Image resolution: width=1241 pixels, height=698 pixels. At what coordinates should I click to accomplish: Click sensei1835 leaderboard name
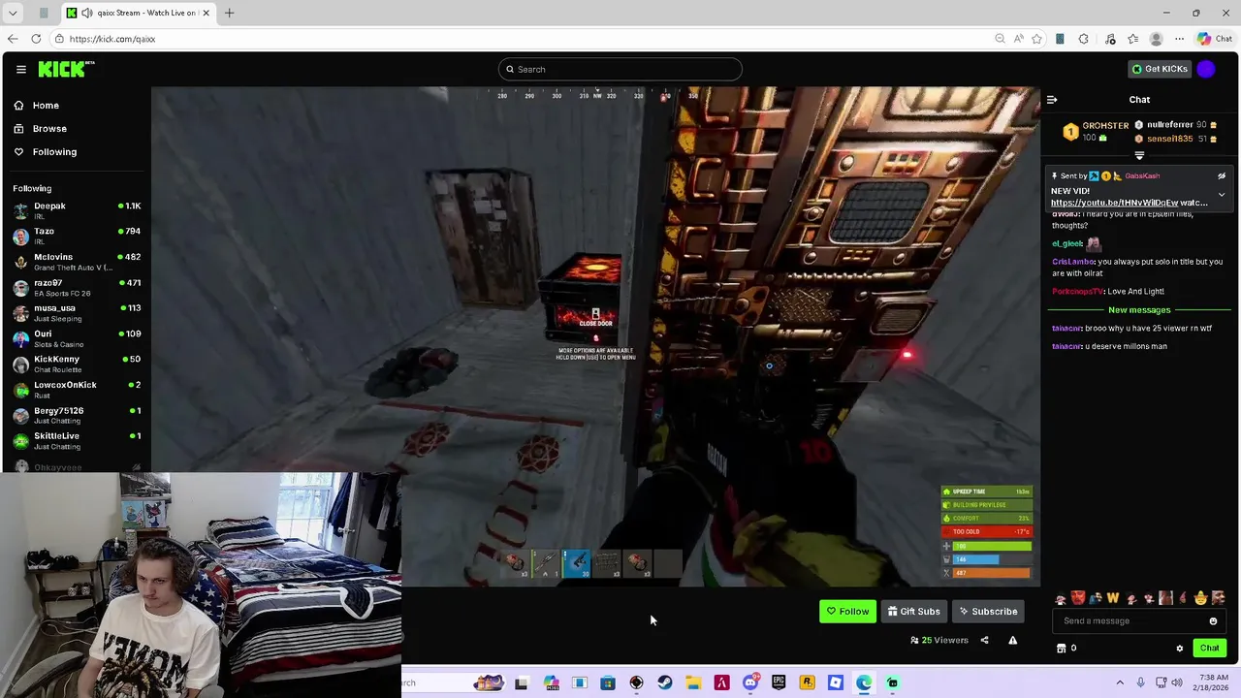(x=1169, y=139)
